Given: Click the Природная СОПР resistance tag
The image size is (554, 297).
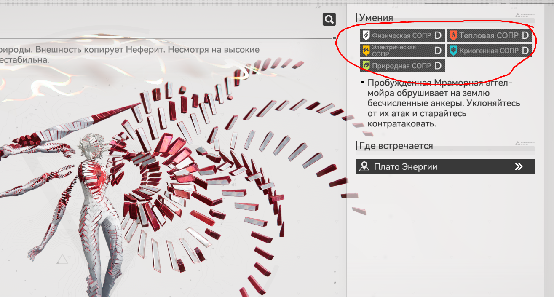Looking at the screenshot, I should (x=402, y=66).
